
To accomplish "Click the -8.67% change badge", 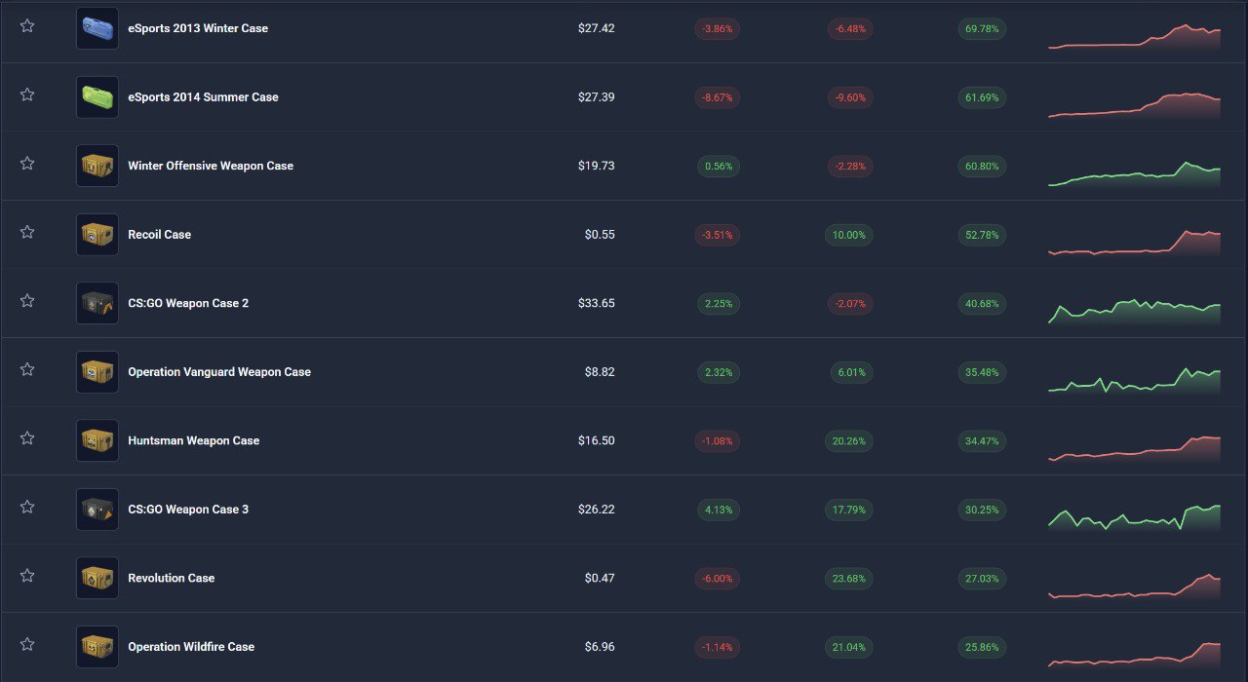I will tap(717, 97).
